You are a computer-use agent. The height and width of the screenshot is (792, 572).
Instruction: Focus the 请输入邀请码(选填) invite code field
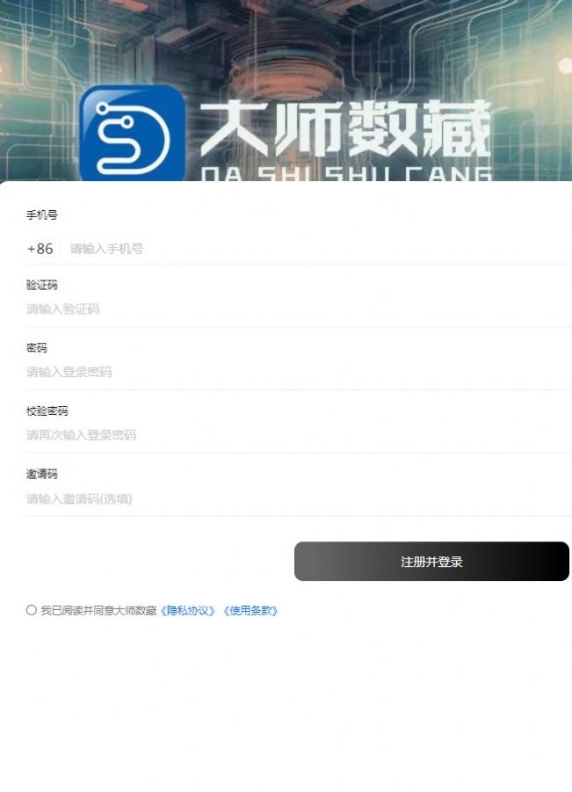tap(299, 499)
